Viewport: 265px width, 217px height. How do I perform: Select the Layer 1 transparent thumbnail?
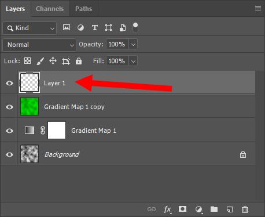[x=30, y=82]
